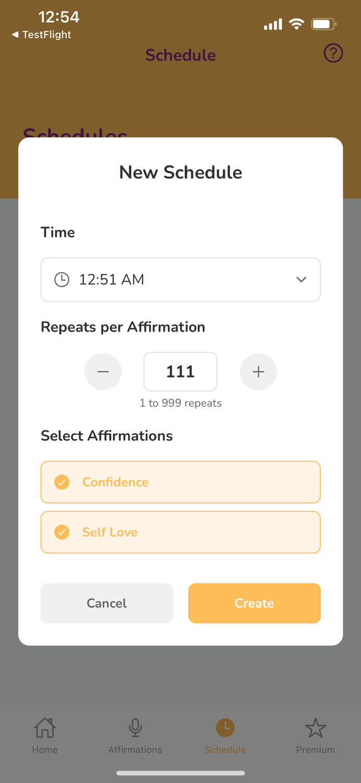Image resolution: width=361 pixels, height=783 pixels.
Task: Click the repeats value field showing 111
Action: pyautogui.click(x=180, y=372)
